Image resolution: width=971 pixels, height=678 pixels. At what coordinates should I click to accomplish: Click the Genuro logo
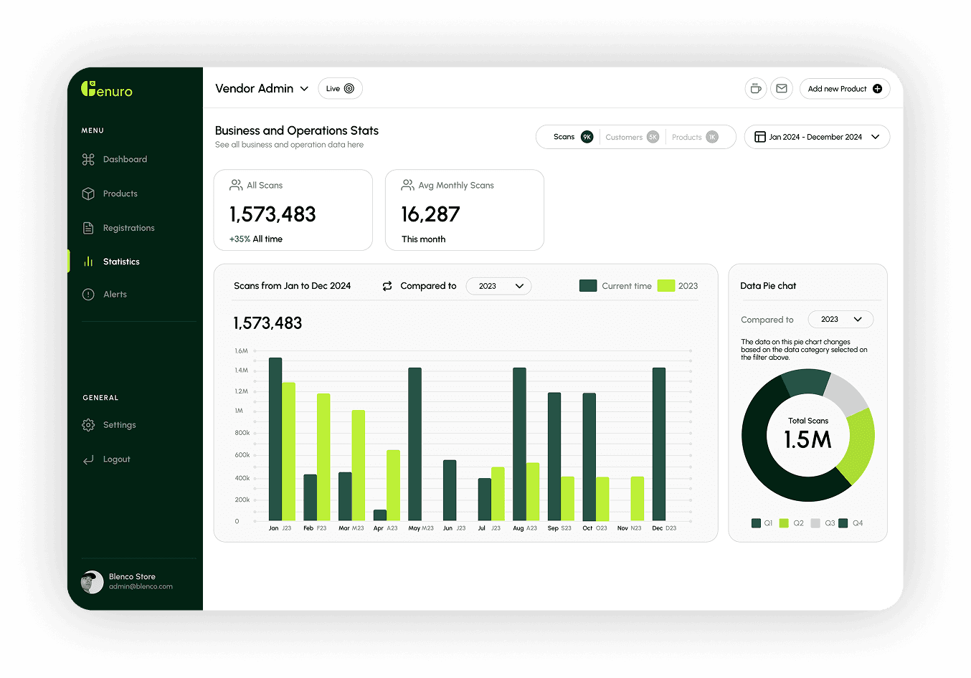pos(107,90)
